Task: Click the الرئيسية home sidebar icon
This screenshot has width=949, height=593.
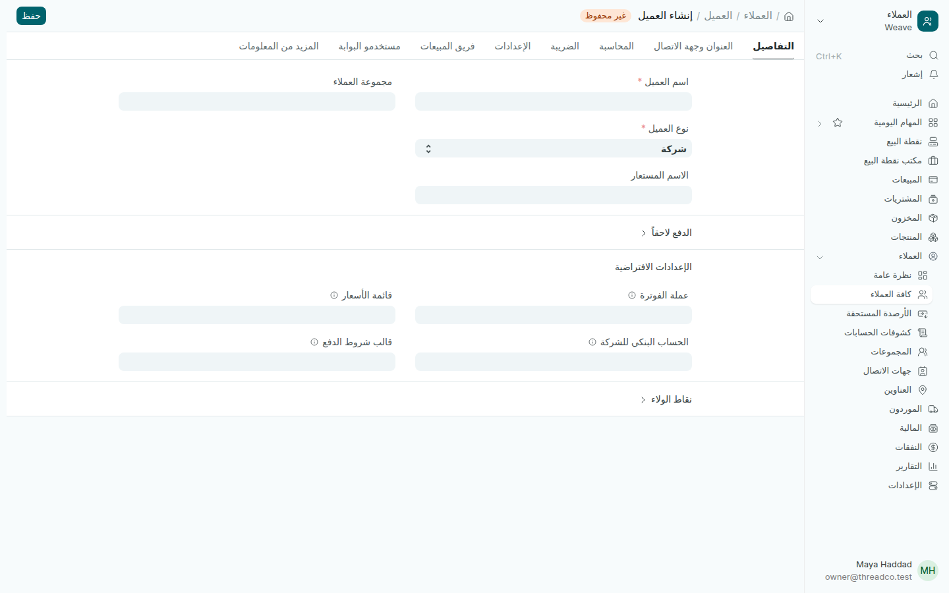Action: tap(933, 103)
